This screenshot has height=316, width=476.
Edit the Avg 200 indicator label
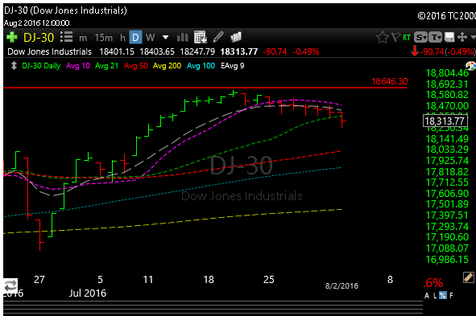point(167,66)
